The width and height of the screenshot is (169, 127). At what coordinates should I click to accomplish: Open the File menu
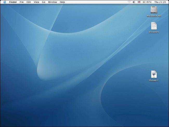(22, 2)
